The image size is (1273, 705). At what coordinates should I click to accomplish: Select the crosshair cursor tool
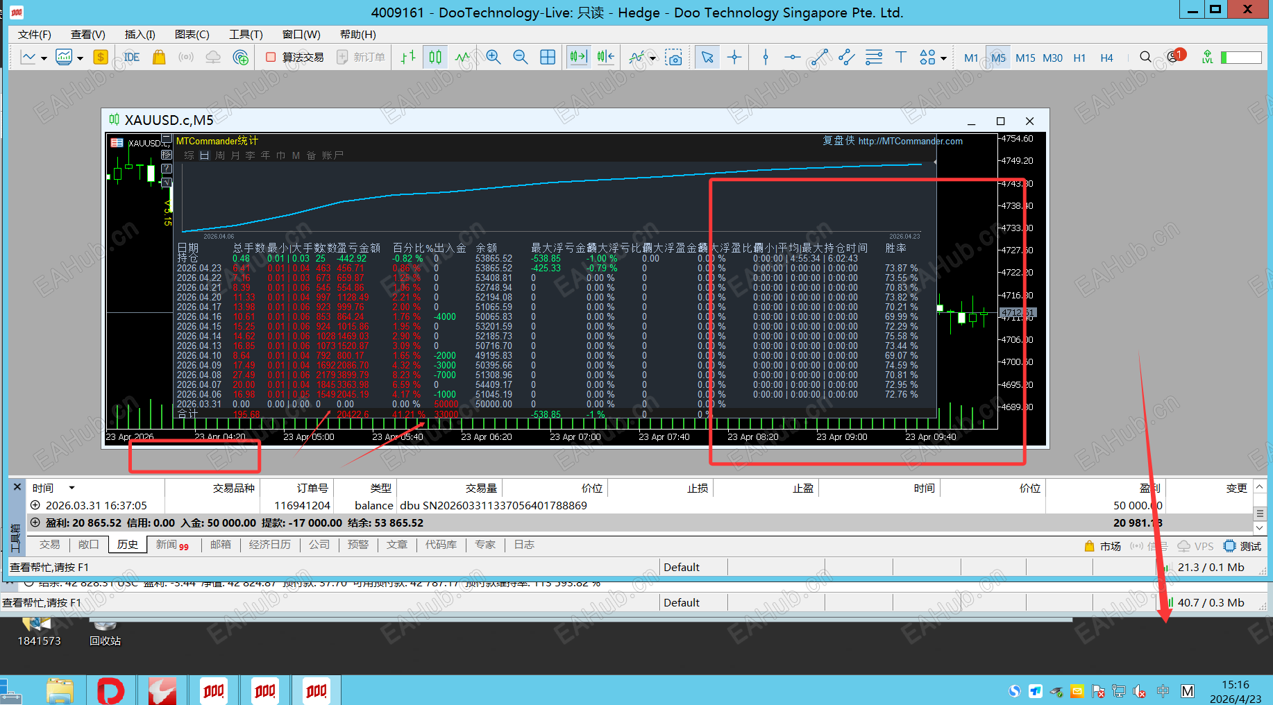click(x=734, y=58)
